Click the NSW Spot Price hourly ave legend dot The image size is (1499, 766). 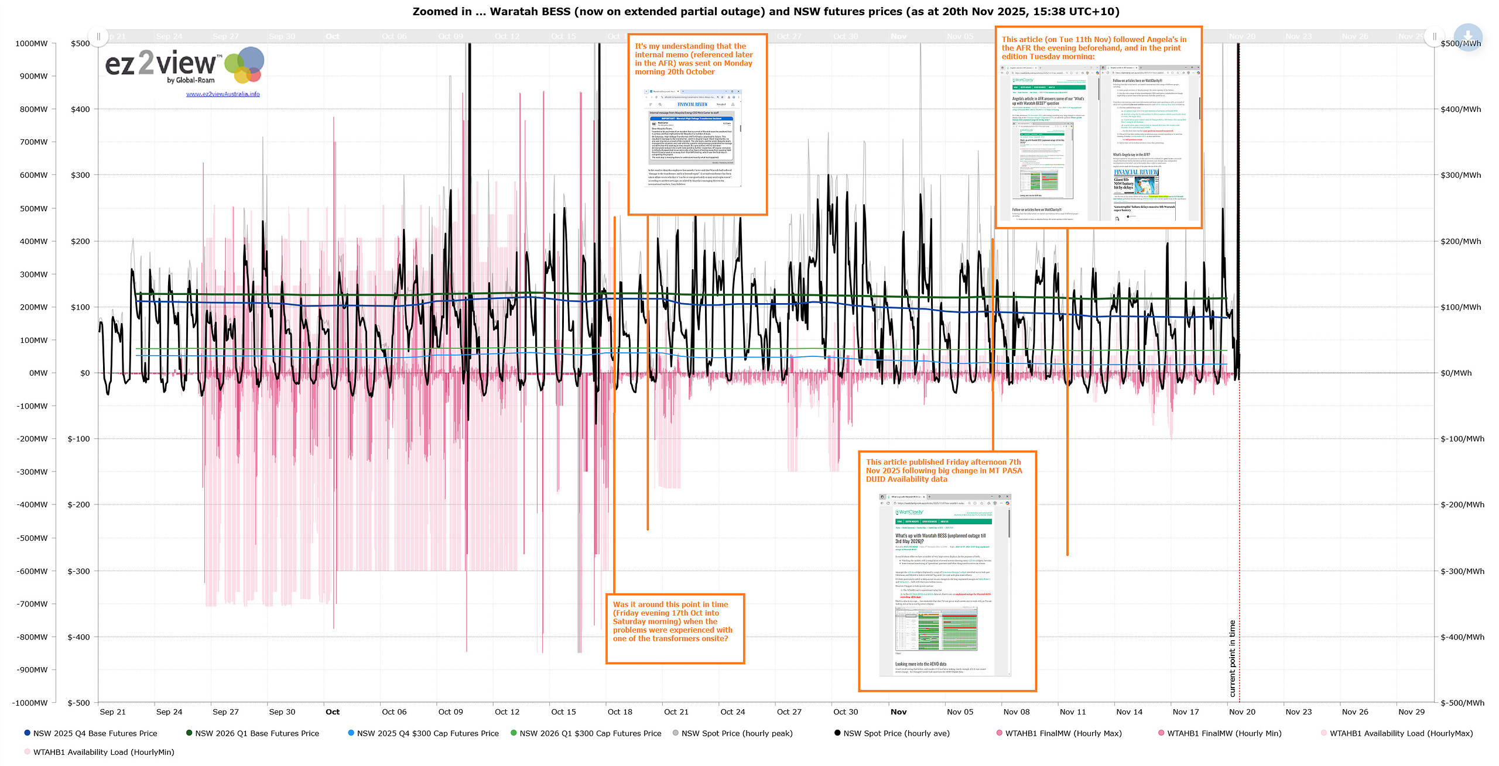(837, 733)
